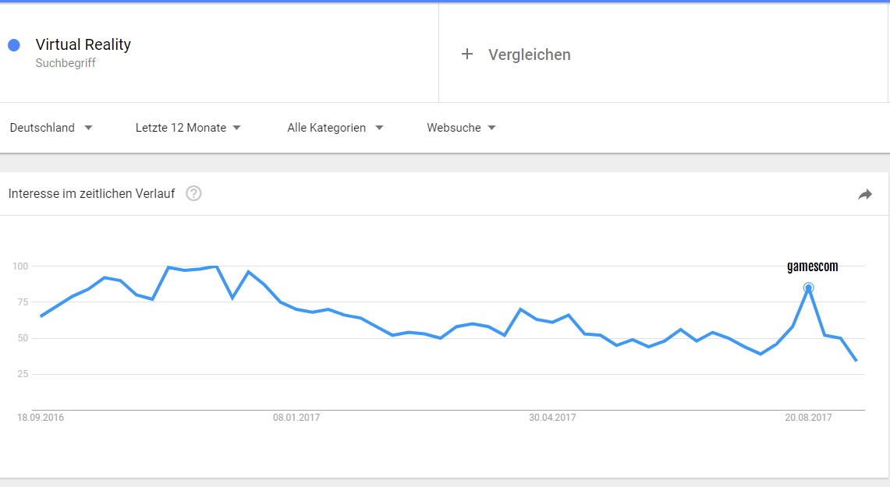Expand the Websuche search type dropdown
This screenshot has width=890, height=487.
(461, 128)
